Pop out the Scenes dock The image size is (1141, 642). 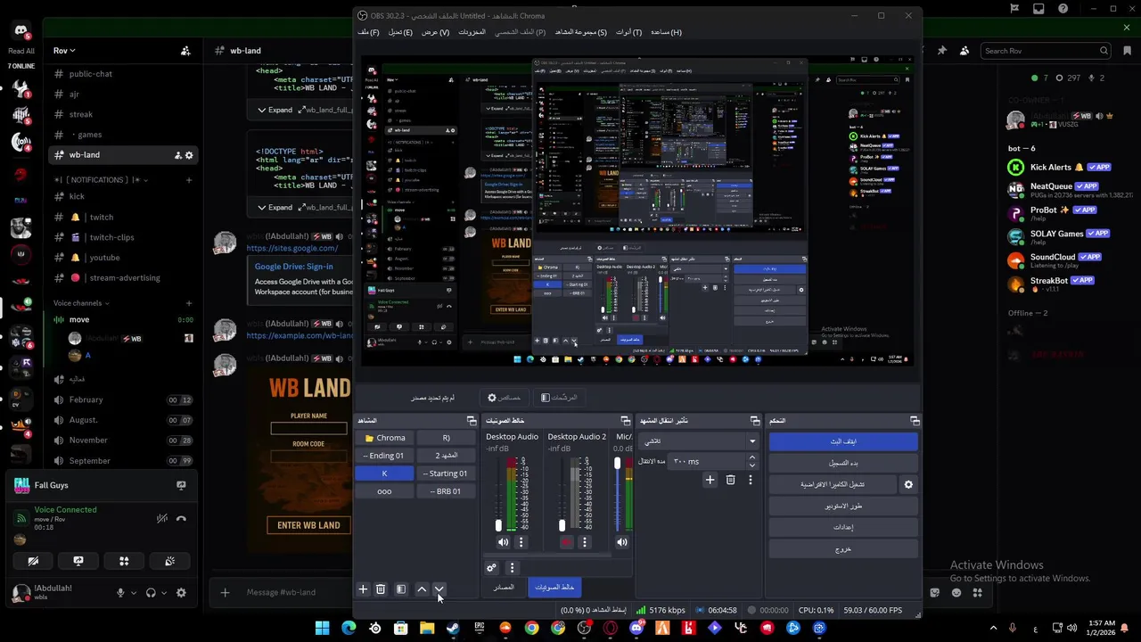[x=472, y=420]
